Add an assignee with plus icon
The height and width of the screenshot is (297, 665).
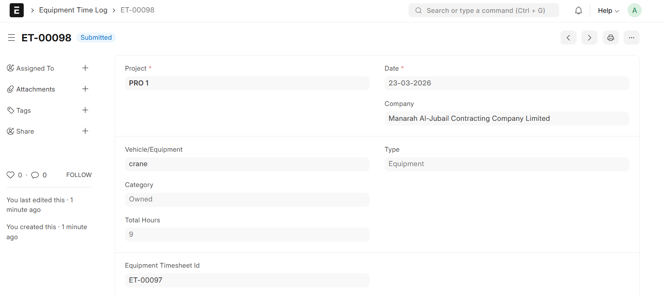(85, 68)
